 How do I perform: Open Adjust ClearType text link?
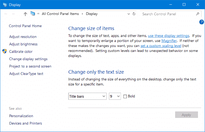(26, 74)
